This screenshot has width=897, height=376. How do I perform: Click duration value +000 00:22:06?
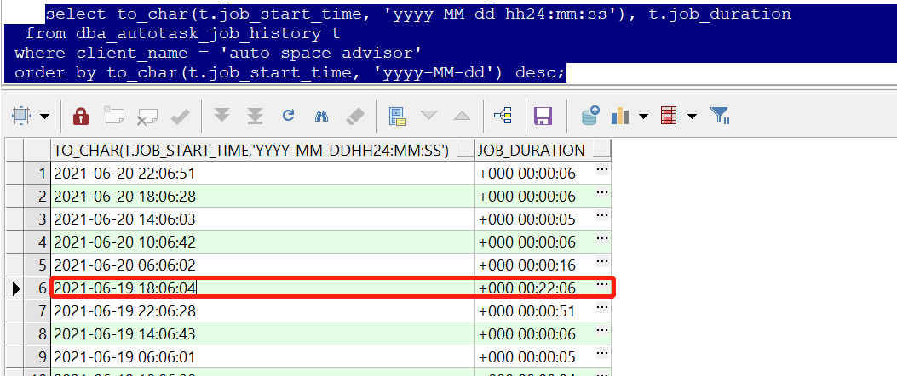(527, 288)
